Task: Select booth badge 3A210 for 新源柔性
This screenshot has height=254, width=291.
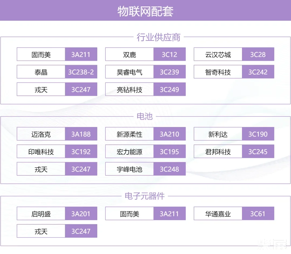Action: pos(170,134)
